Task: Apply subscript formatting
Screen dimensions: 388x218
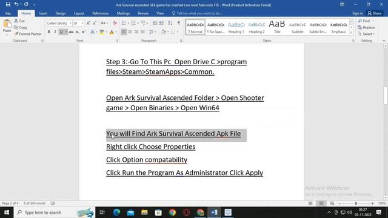Action: point(77,32)
